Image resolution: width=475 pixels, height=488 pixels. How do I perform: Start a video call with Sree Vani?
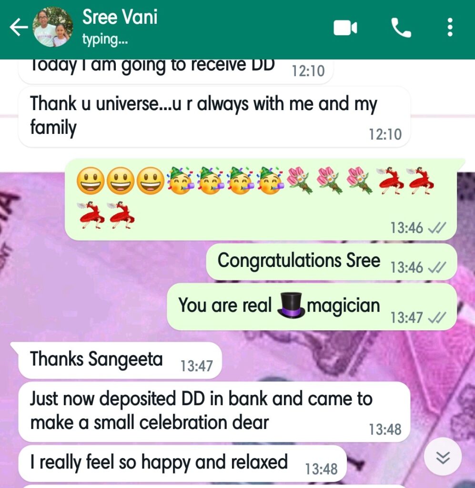pos(345,28)
